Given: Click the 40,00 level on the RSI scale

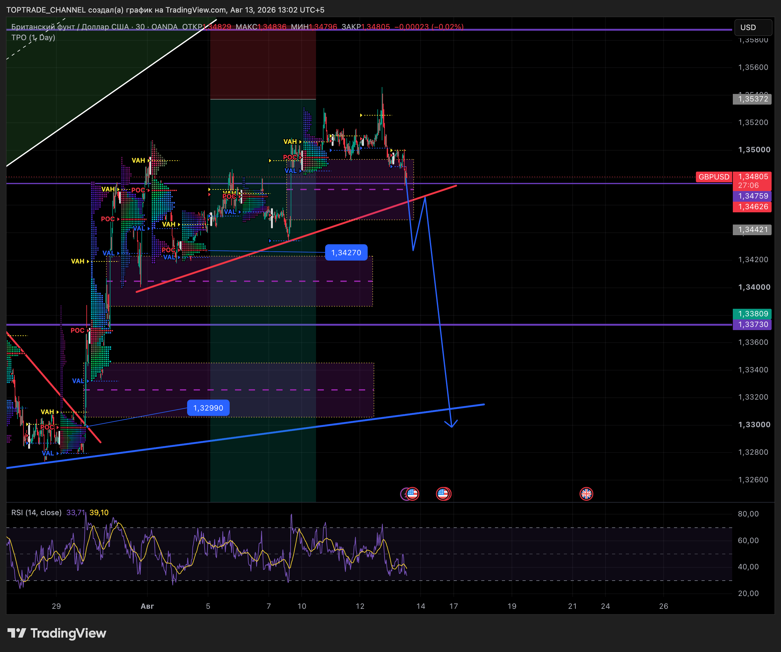Looking at the screenshot, I should (748, 567).
